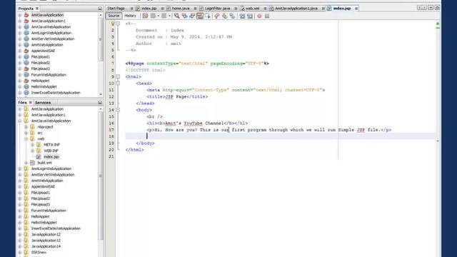Screen dimensions: 457x257
Task: Expand the nbproject folder in Files
Action: tap(26, 127)
